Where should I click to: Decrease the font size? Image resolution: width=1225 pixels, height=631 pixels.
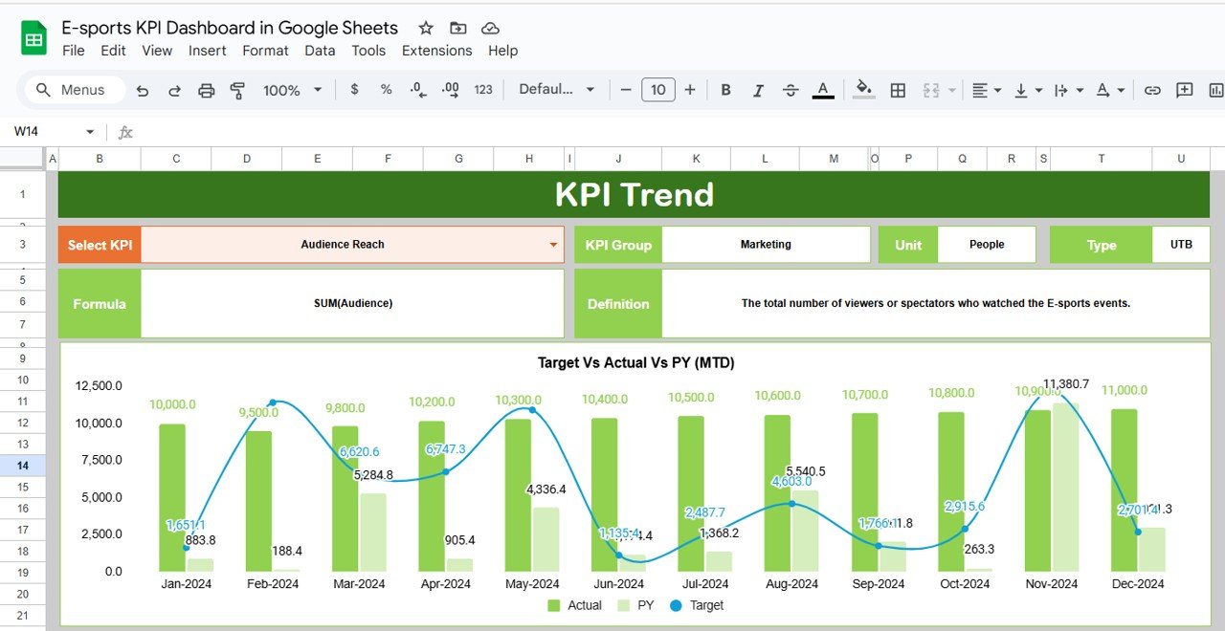(x=626, y=90)
